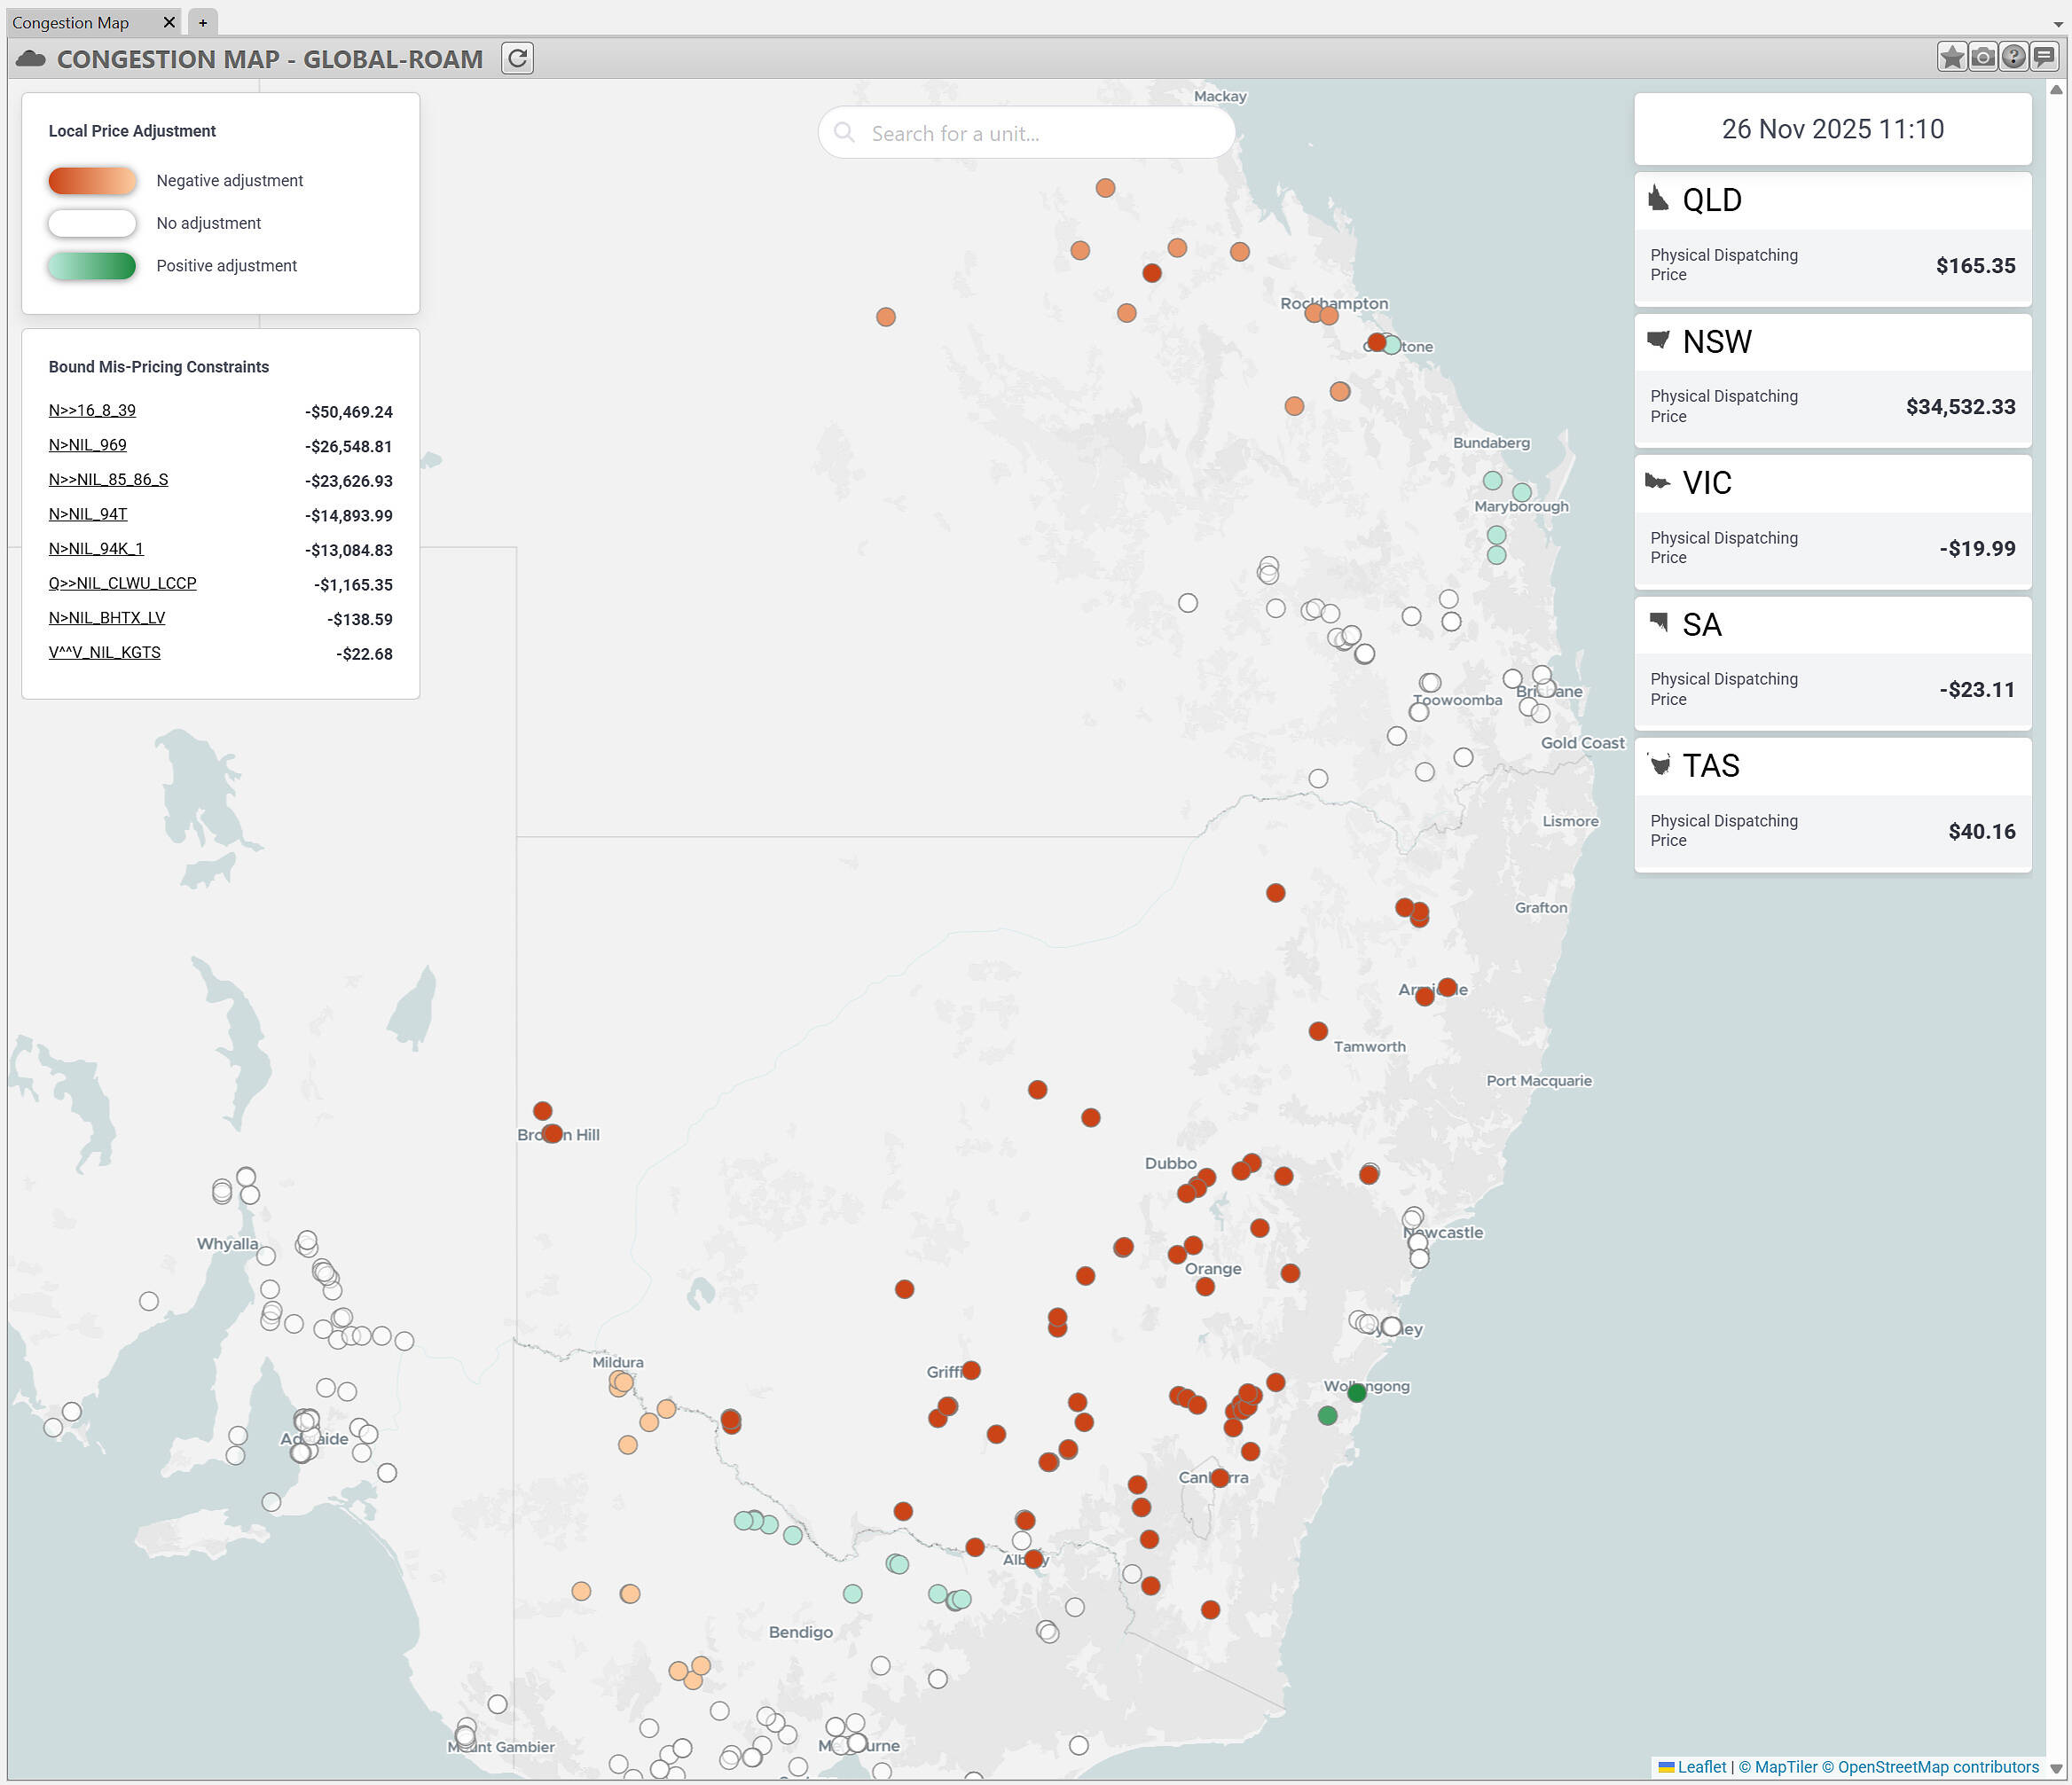Image resolution: width=2072 pixels, height=1785 pixels.
Task: Click the cloud icon in the title bar
Action: coord(31,59)
